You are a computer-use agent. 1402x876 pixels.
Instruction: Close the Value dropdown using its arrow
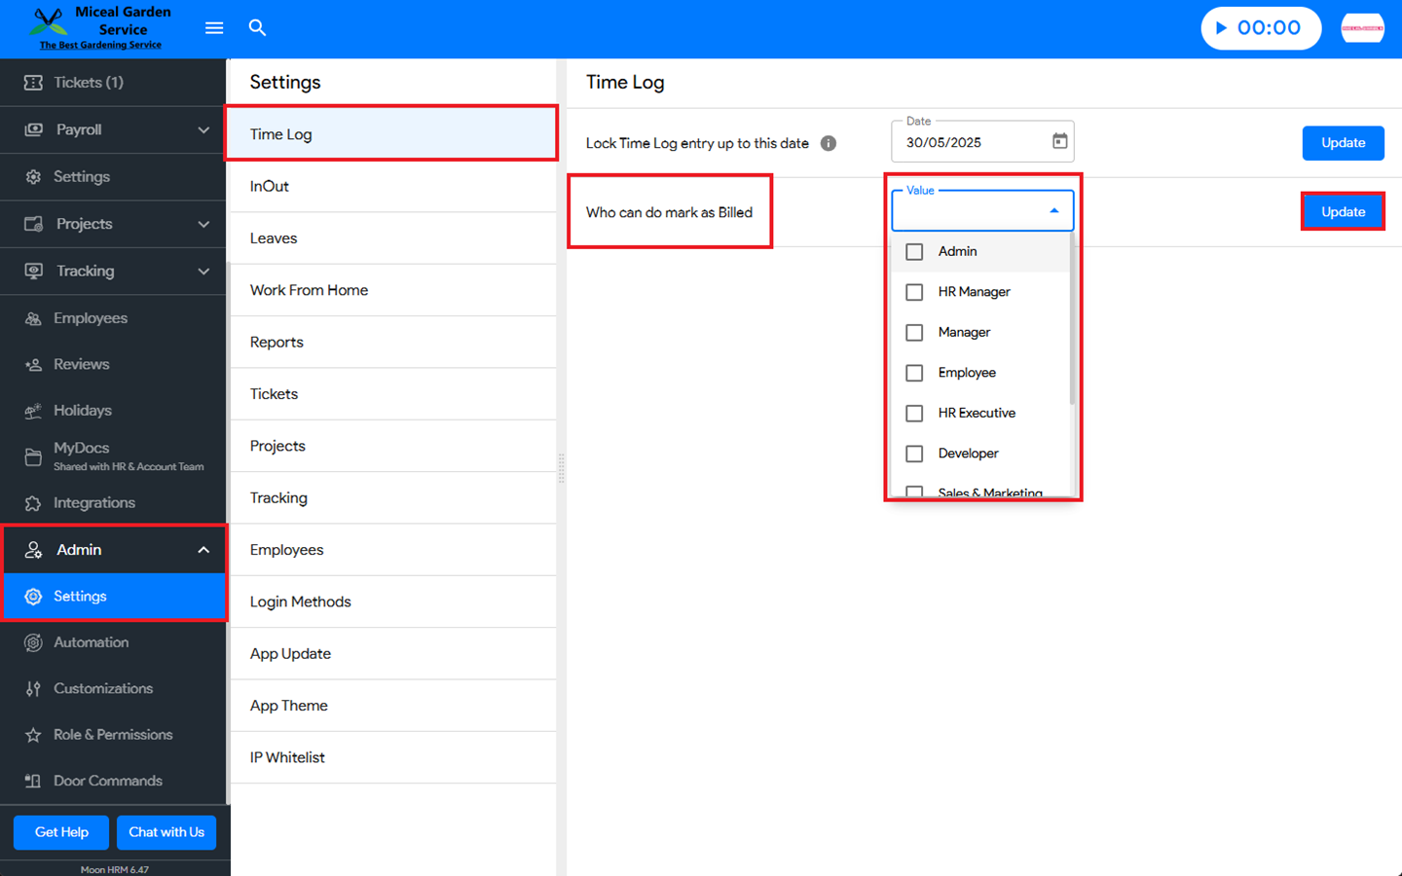pyautogui.click(x=1053, y=211)
